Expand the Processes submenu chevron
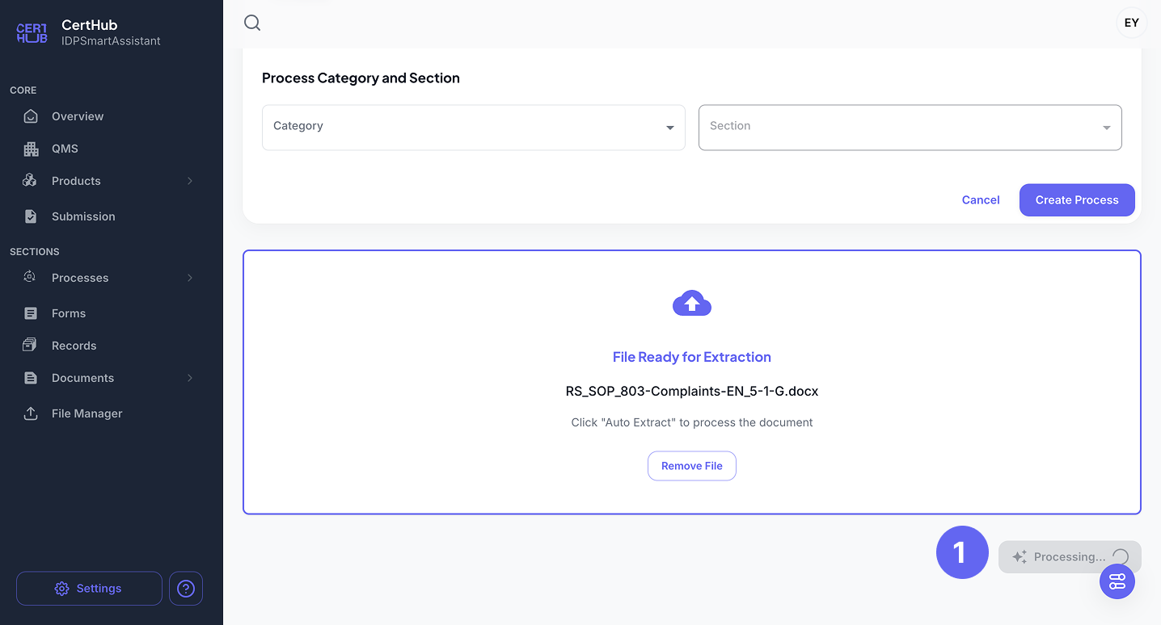The height and width of the screenshot is (625, 1161). [190, 278]
